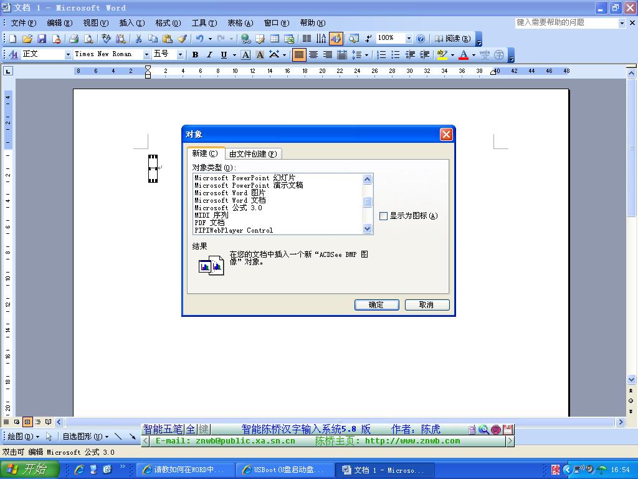Open the font color dropdown arrow

(x=474, y=55)
